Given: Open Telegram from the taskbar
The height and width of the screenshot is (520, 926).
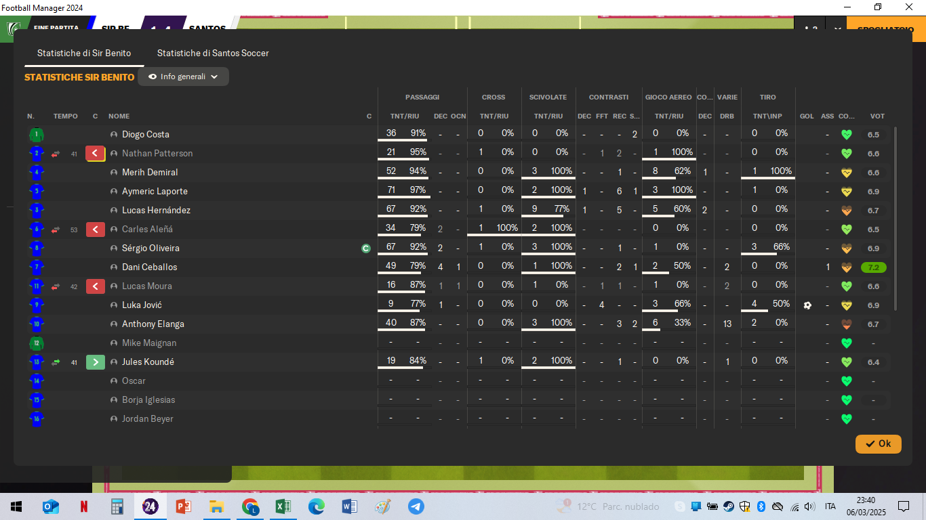Looking at the screenshot, I should point(416,506).
